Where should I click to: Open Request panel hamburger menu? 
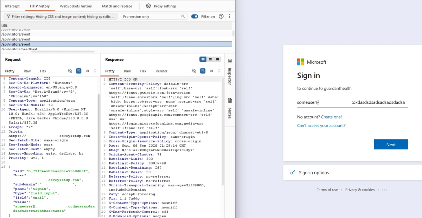pos(95,71)
